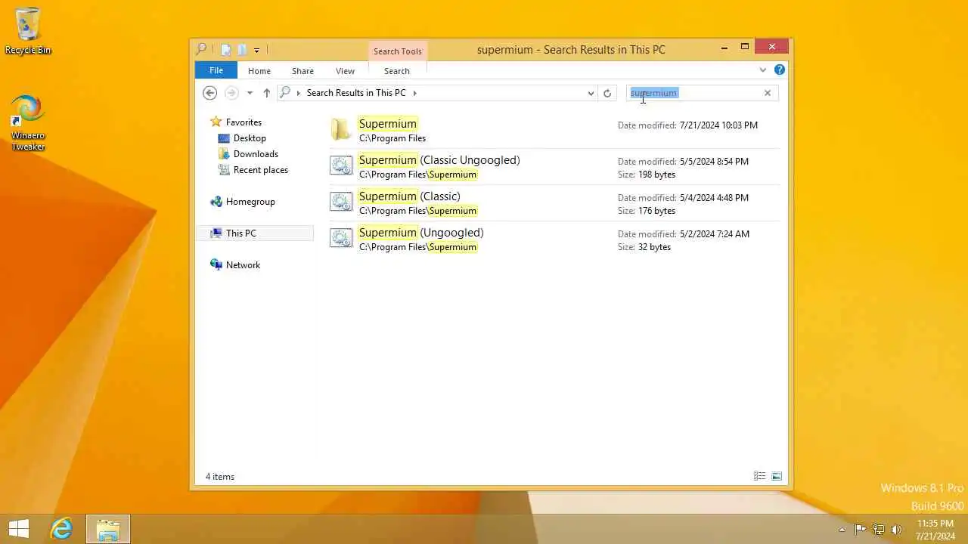Open the Recycle Bin desktop icon
Viewport: 968px width, 544px height.
28,31
